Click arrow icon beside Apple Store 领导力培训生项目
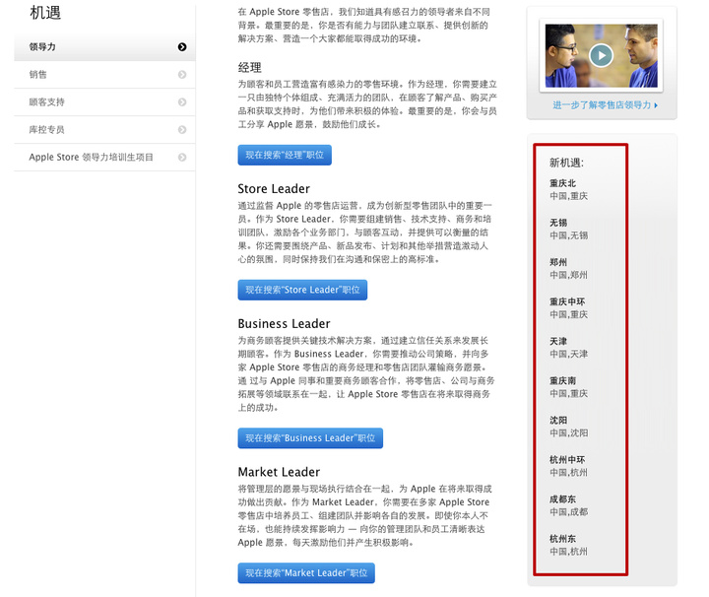This screenshot has height=597, width=709. (182, 158)
